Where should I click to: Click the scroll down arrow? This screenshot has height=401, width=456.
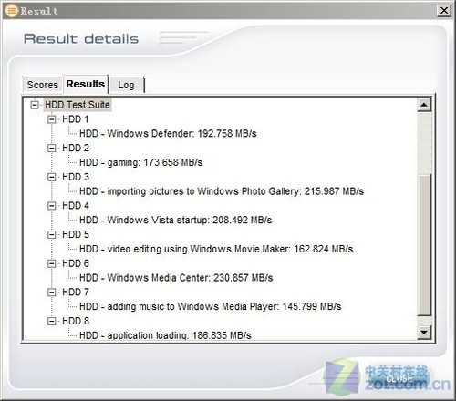[x=424, y=332]
